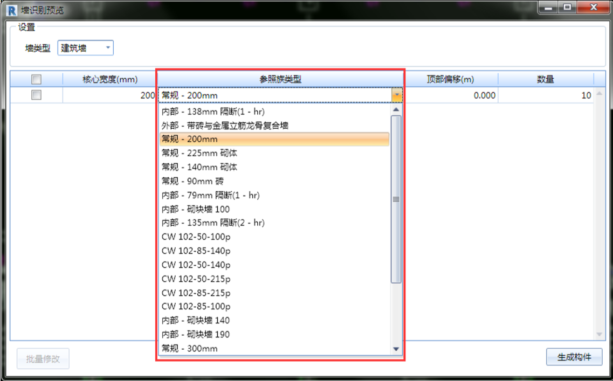Select 内部 - 138mm 隔断(1 - hr) option
The image size is (613, 381).
point(274,112)
